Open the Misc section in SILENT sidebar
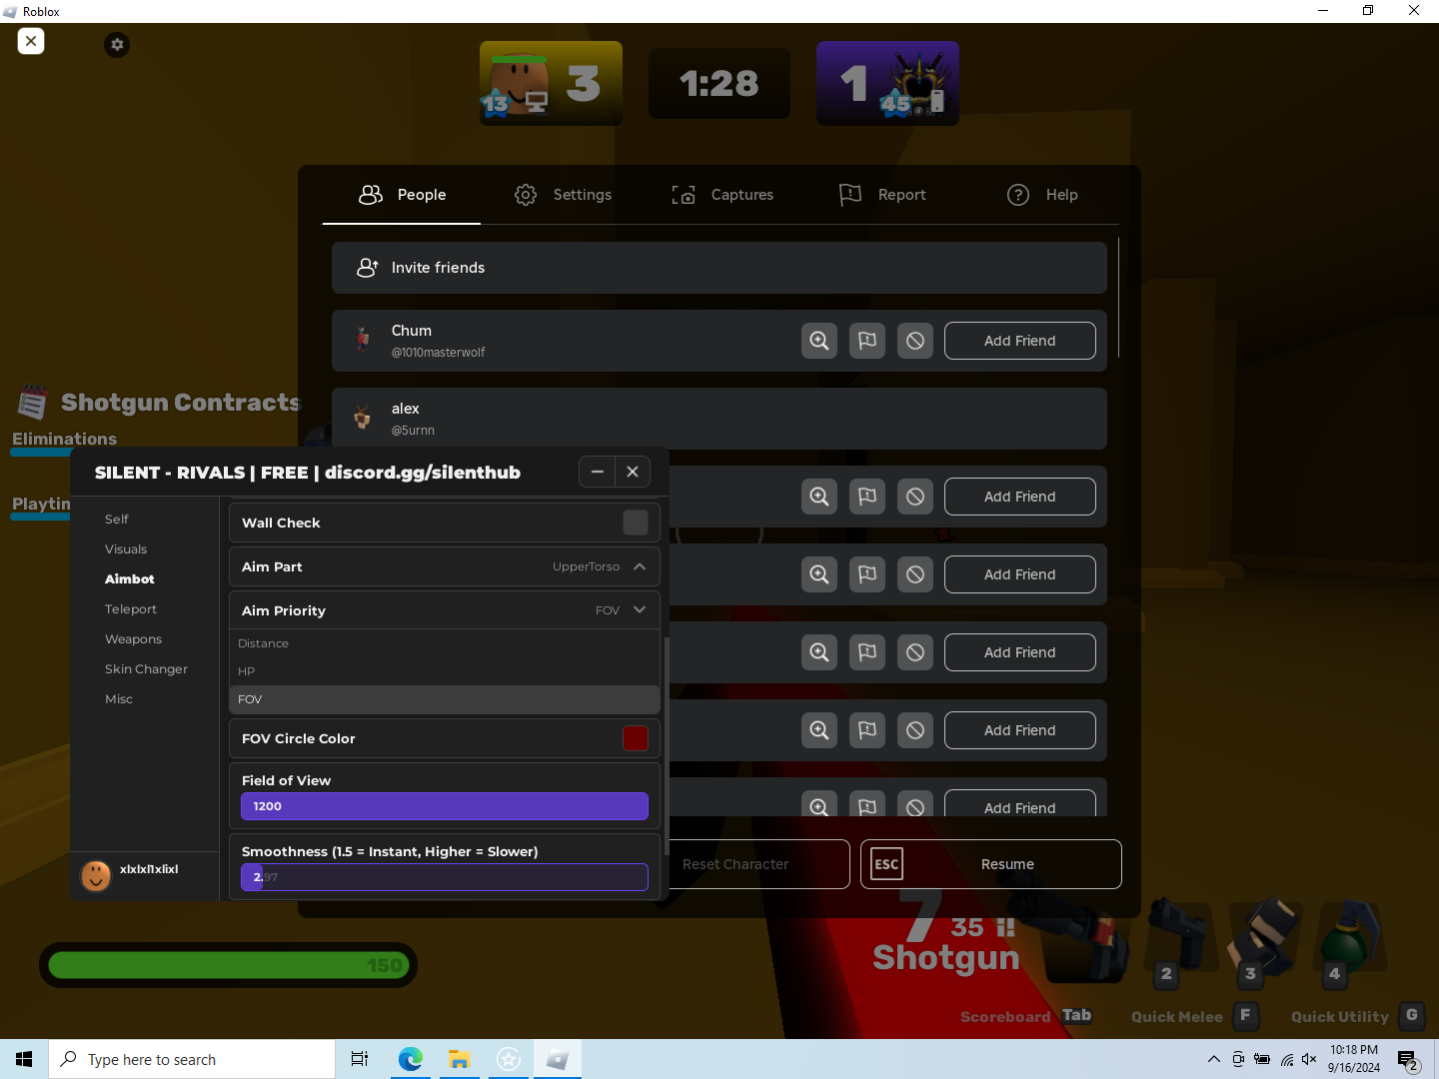Screen dimensions: 1439x1079 tap(119, 699)
